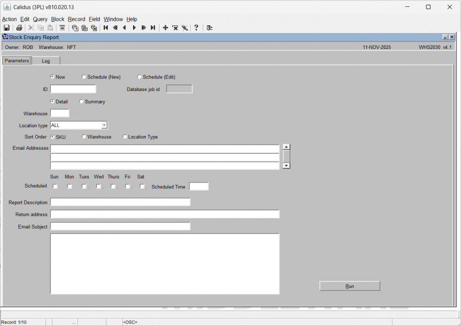The width and height of the screenshot is (461, 326).
Task: Click the Scheduled Time input field
Action: pyautogui.click(x=199, y=187)
